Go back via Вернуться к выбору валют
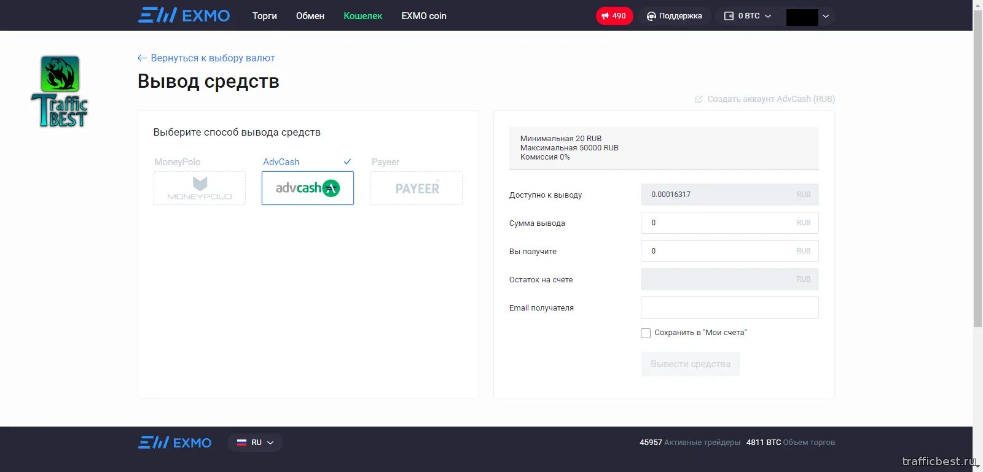Screen dimensions: 983x472 (x=206, y=58)
